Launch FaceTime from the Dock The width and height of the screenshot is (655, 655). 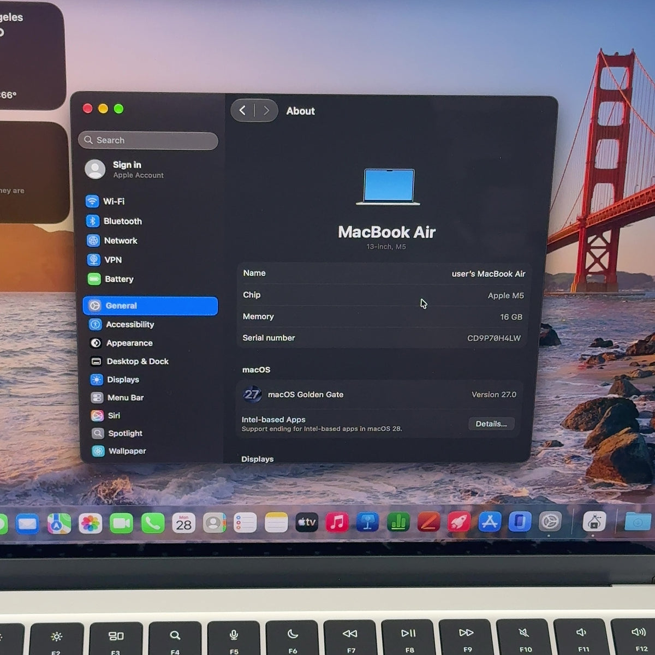121,524
